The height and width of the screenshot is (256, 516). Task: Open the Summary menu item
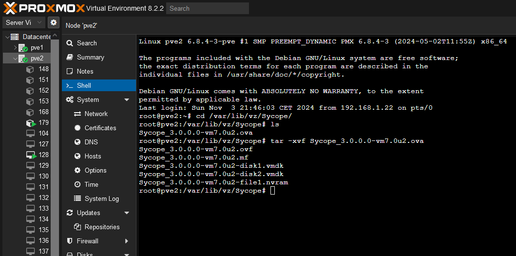[90, 57]
